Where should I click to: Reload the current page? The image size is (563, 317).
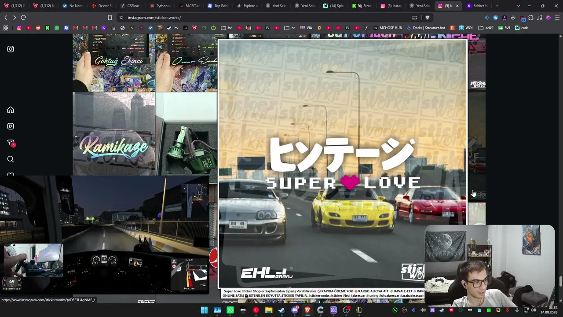[x=23, y=18]
